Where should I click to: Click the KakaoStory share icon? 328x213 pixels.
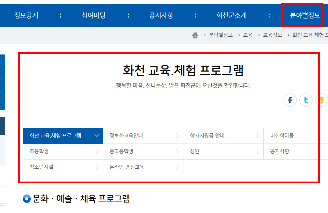[321, 100]
